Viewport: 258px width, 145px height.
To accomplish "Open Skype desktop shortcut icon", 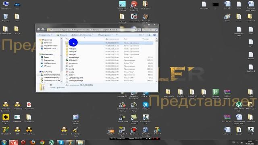I will [146, 106].
